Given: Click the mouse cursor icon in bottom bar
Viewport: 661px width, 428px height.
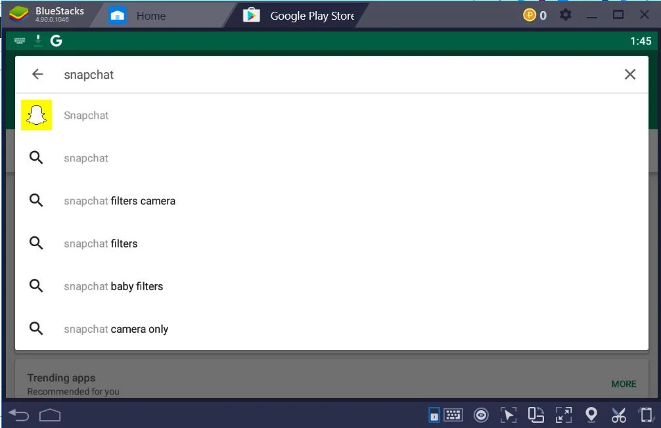Looking at the screenshot, I should (x=509, y=415).
